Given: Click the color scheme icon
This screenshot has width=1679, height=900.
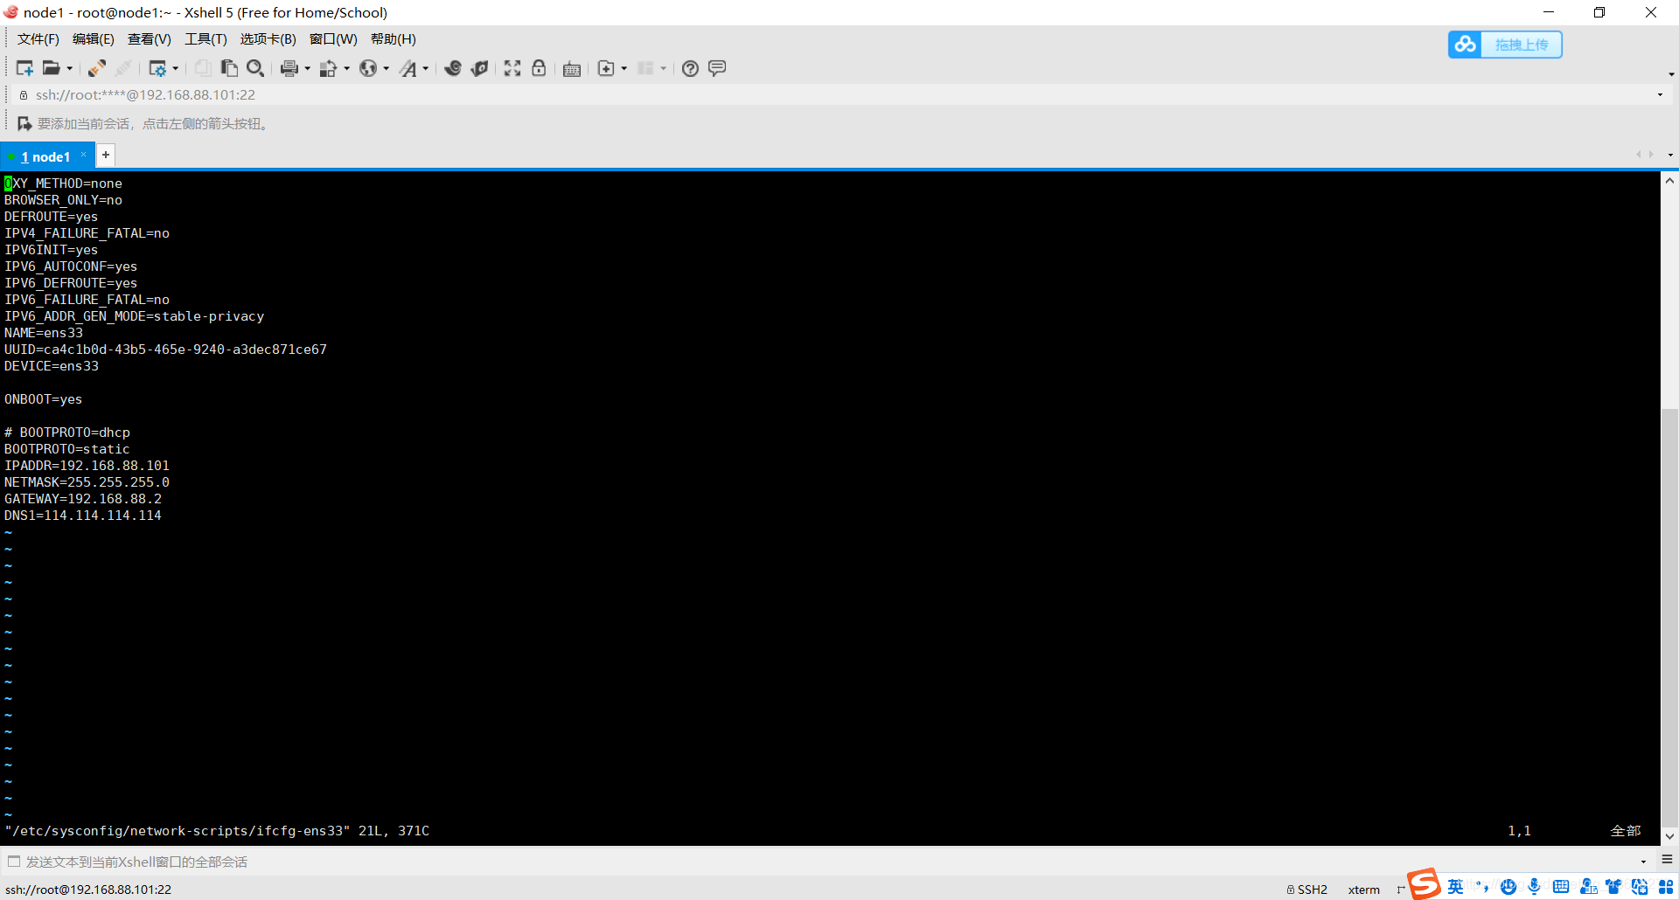Looking at the screenshot, I should point(329,68).
